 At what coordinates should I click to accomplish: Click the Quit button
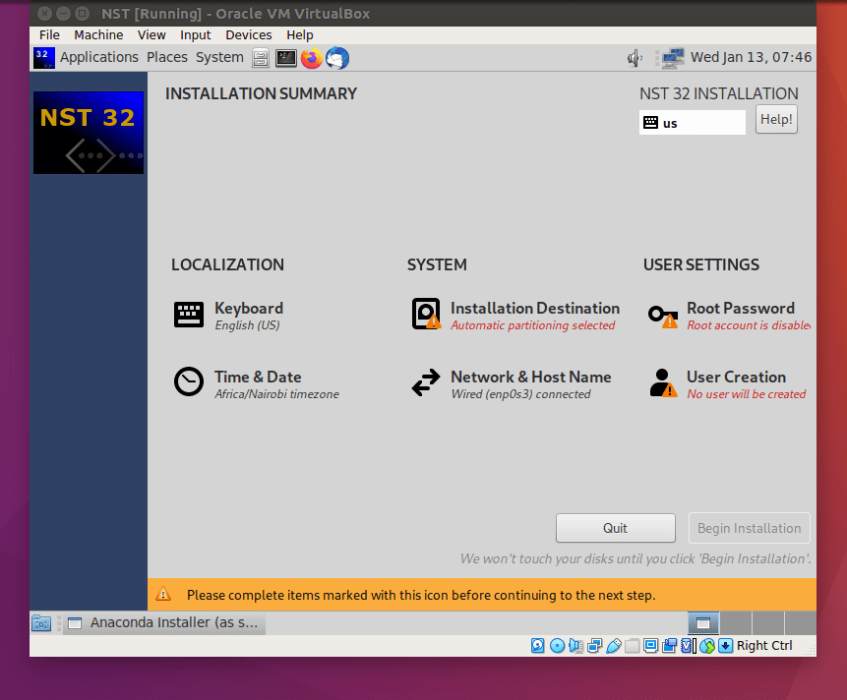(x=615, y=528)
